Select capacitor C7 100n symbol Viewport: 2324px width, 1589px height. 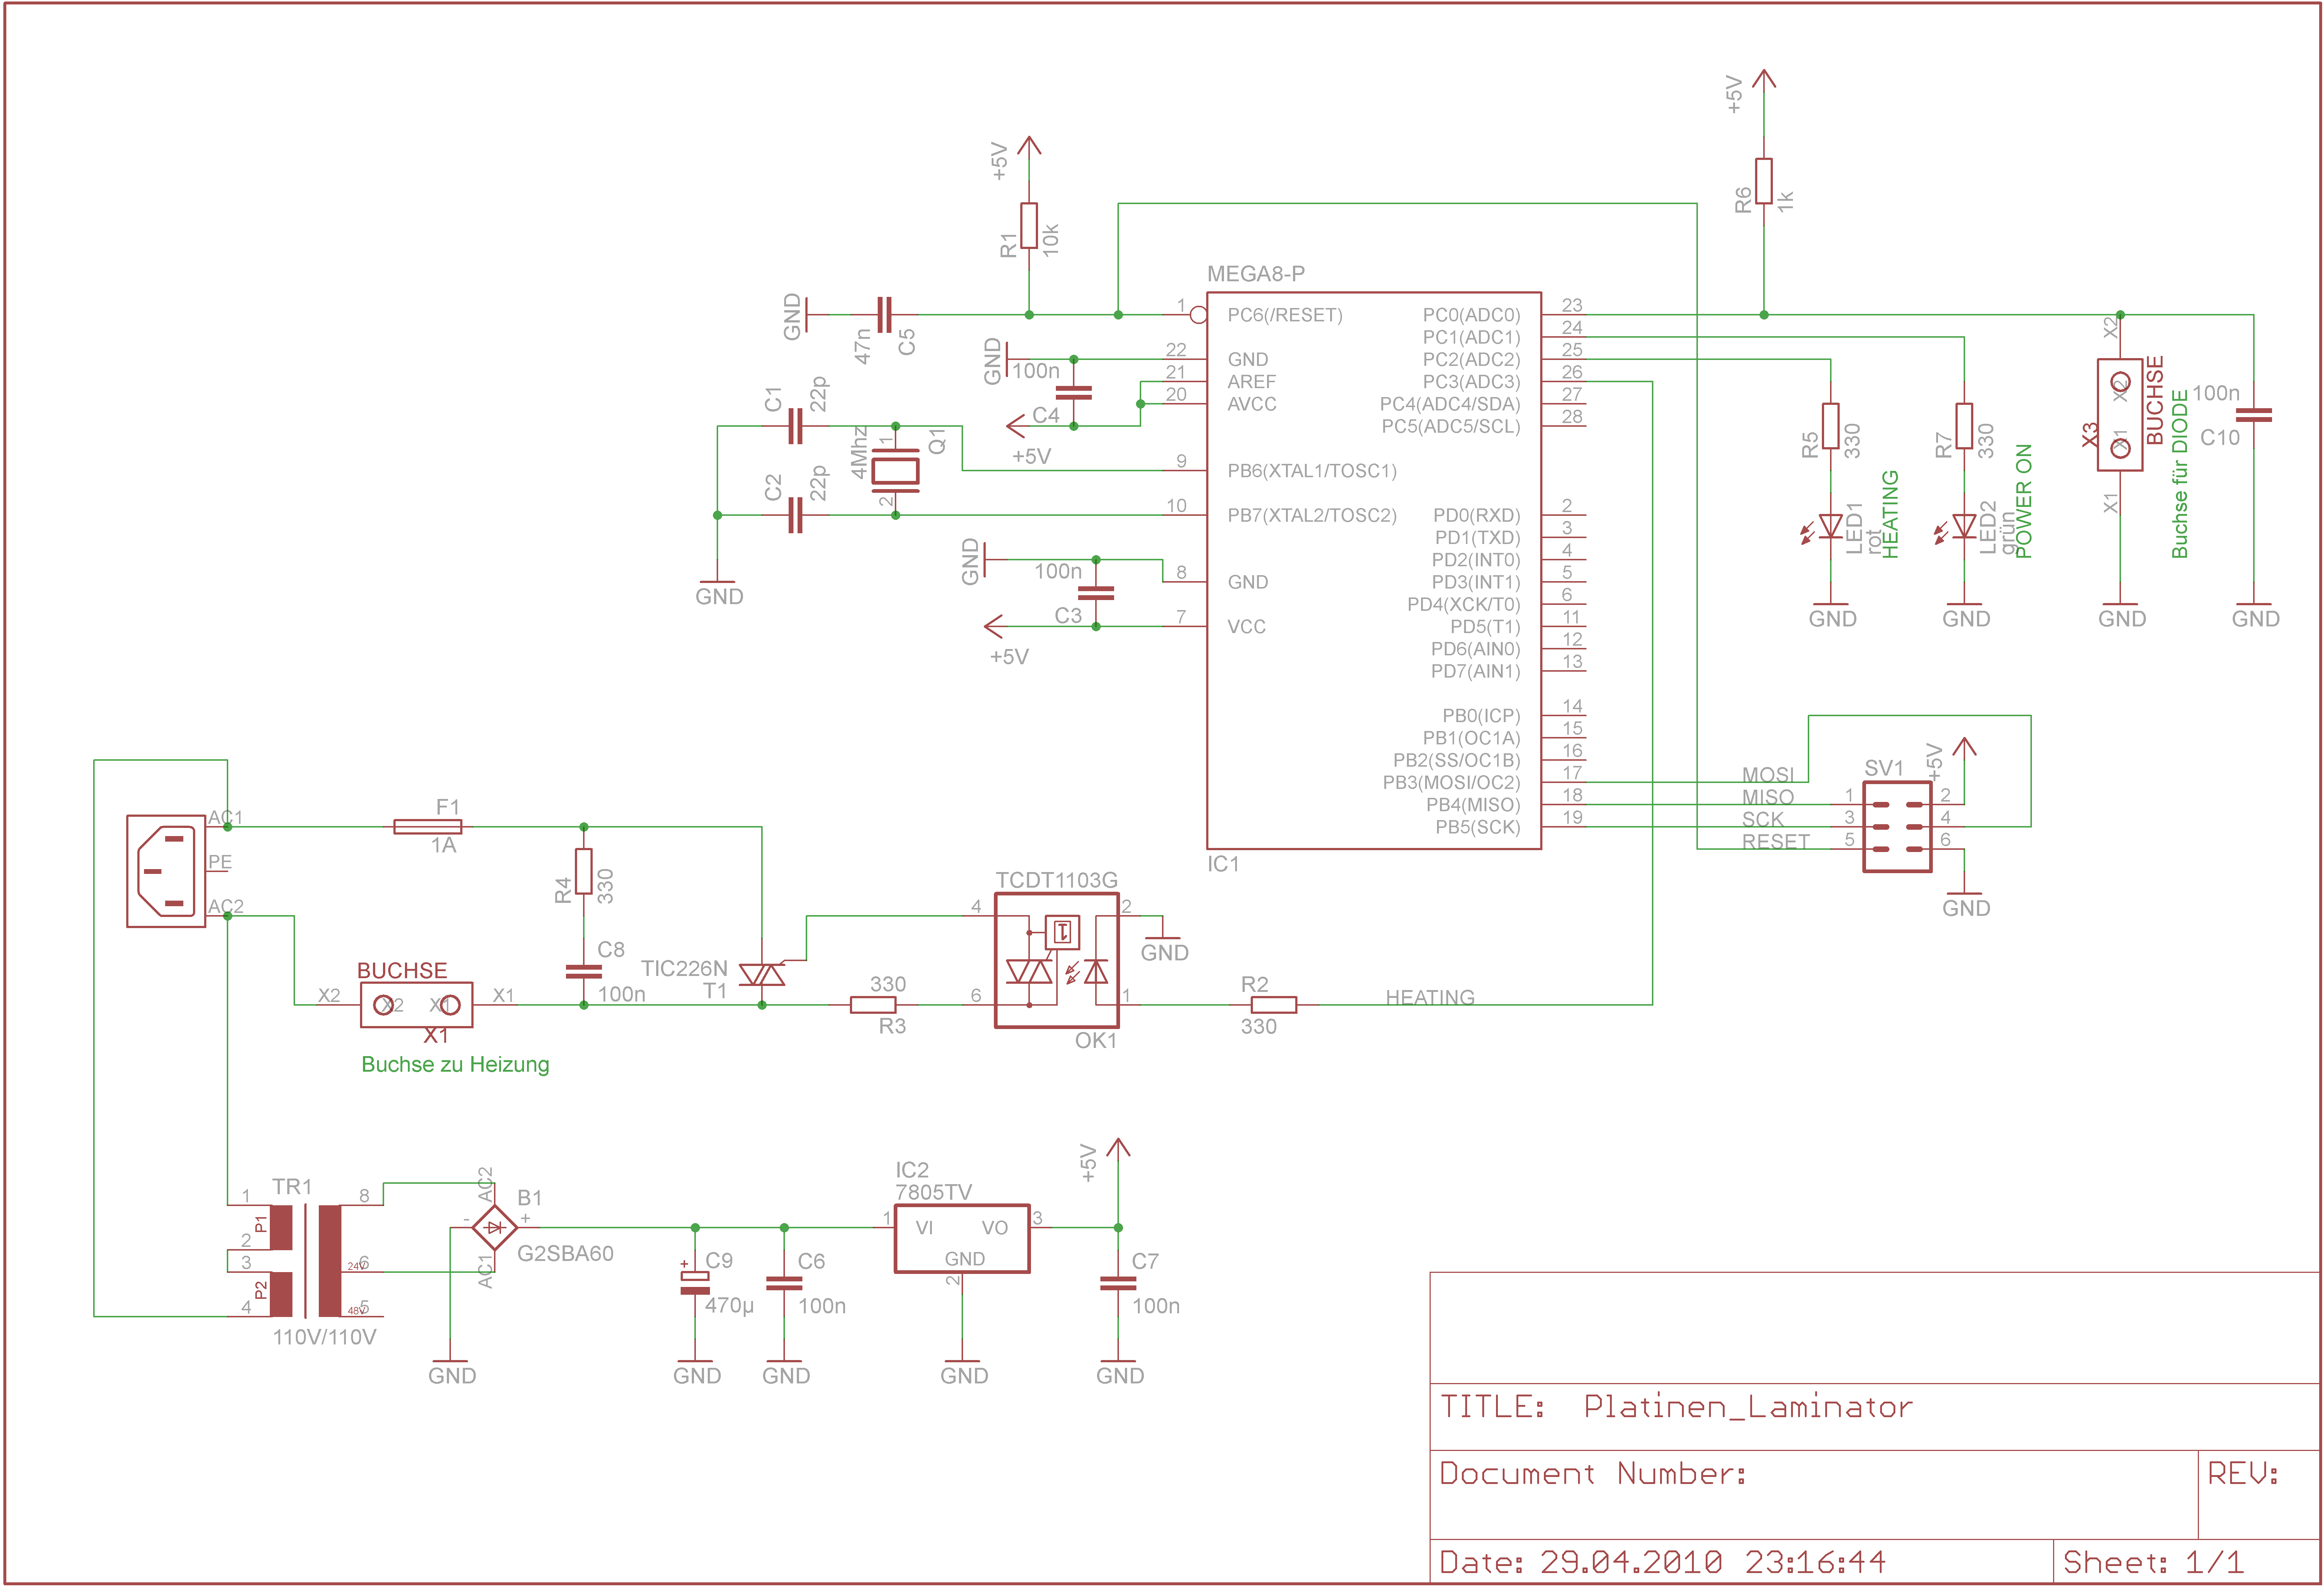pyautogui.click(x=1118, y=1283)
